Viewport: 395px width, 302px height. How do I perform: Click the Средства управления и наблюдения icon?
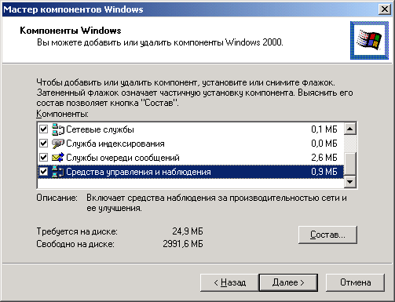click(58, 172)
